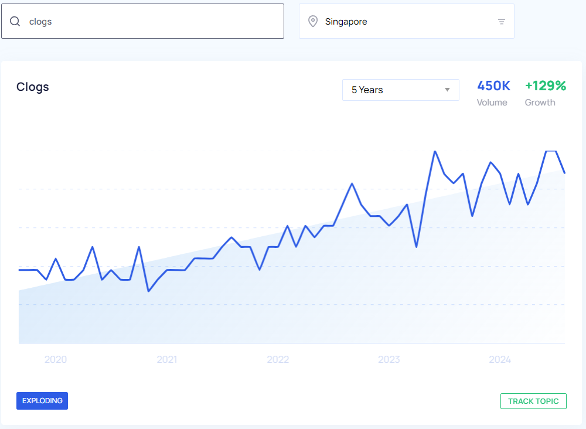586x429 pixels.
Task: Click the 2024 axis year label
Action: coord(500,359)
